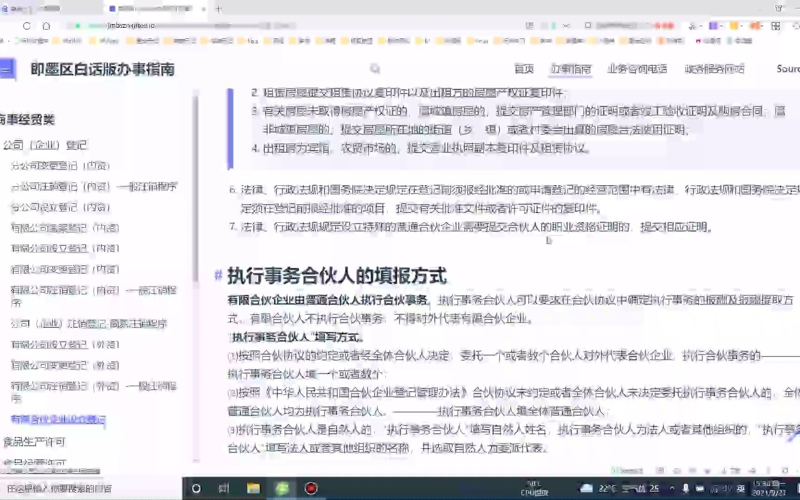Select 有限公司设立登记（外资）in sidebar

[x=65, y=344]
